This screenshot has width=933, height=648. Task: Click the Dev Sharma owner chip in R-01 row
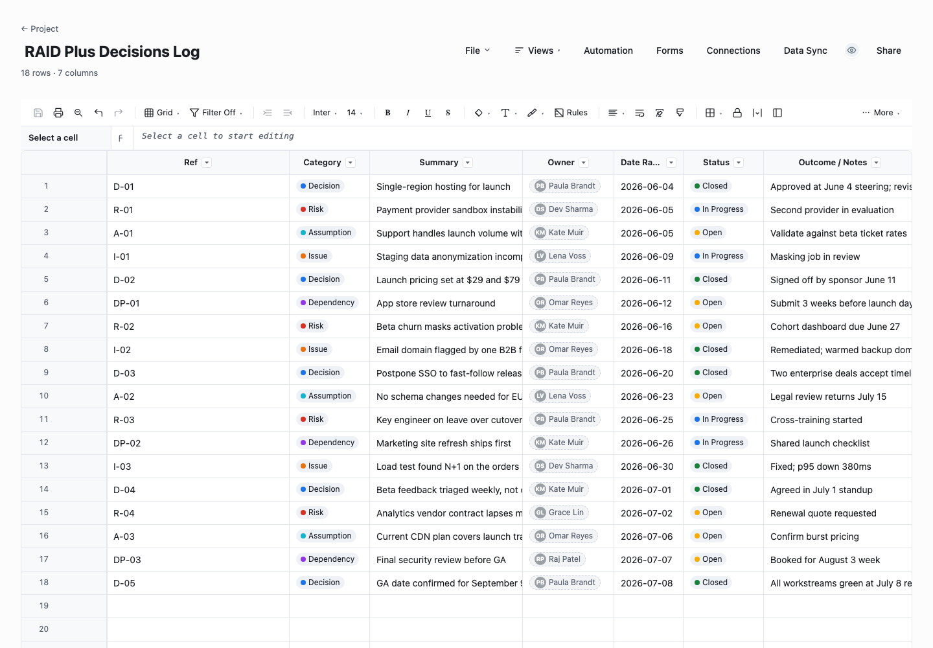[x=564, y=209]
